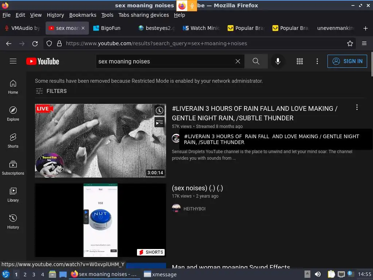The image size is (373, 280).
Task: Open the View menu
Action: [36, 15]
